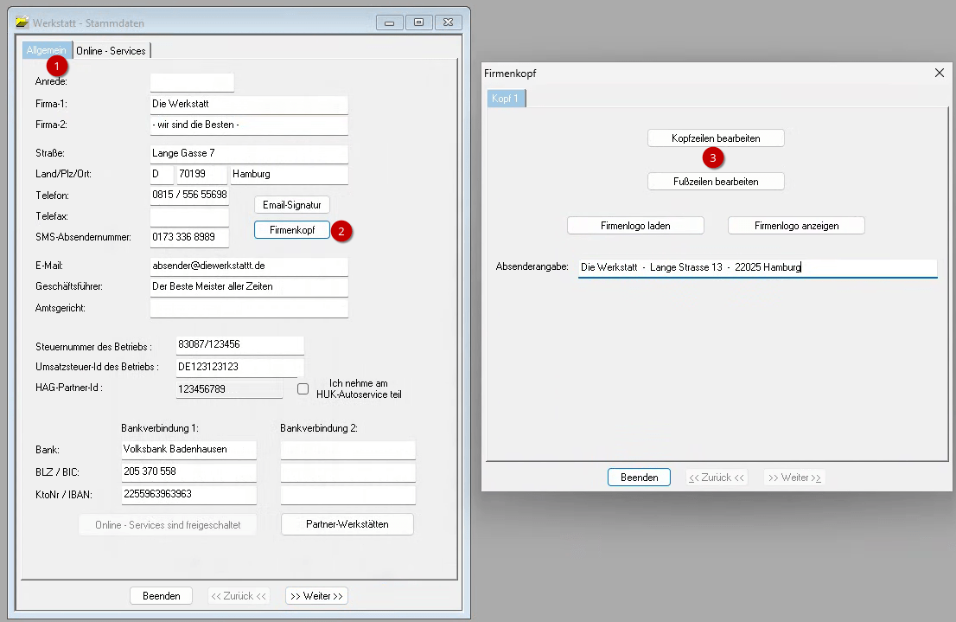Click the Firmenkopf button
The image size is (956, 622).
tap(291, 230)
